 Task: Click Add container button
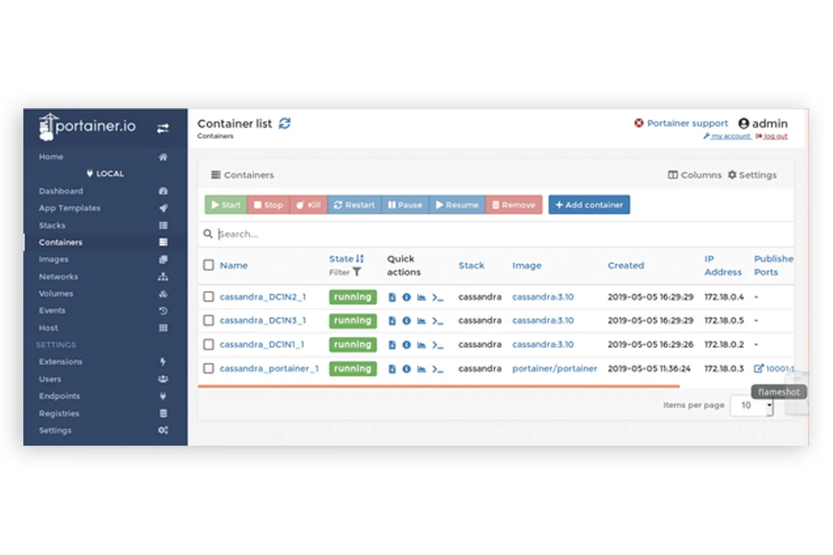589,205
